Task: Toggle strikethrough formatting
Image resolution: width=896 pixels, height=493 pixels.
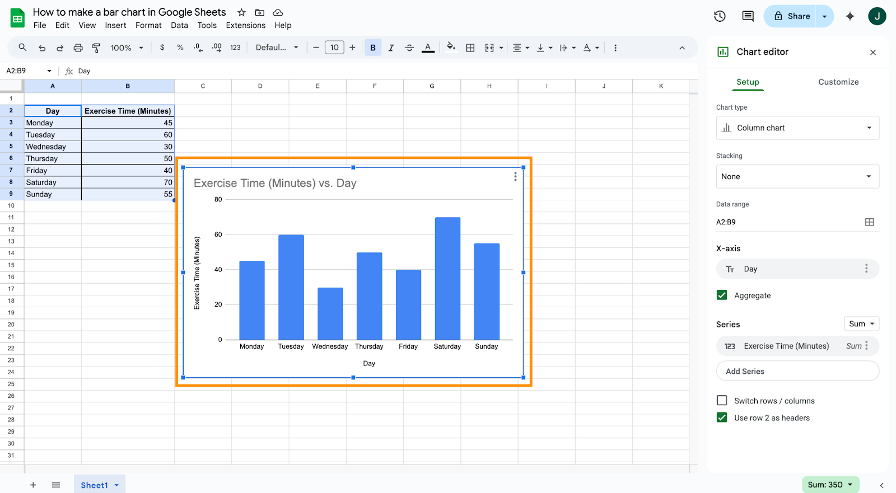Action: click(409, 48)
